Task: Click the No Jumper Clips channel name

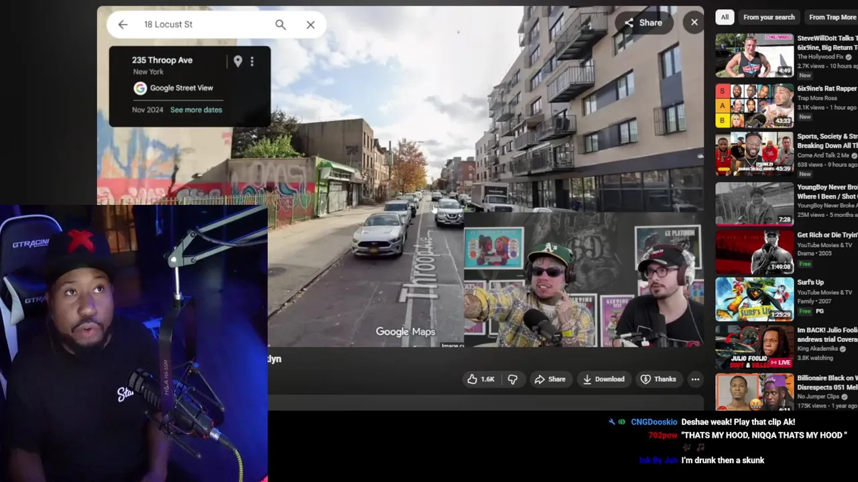Action: tap(819, 396)
